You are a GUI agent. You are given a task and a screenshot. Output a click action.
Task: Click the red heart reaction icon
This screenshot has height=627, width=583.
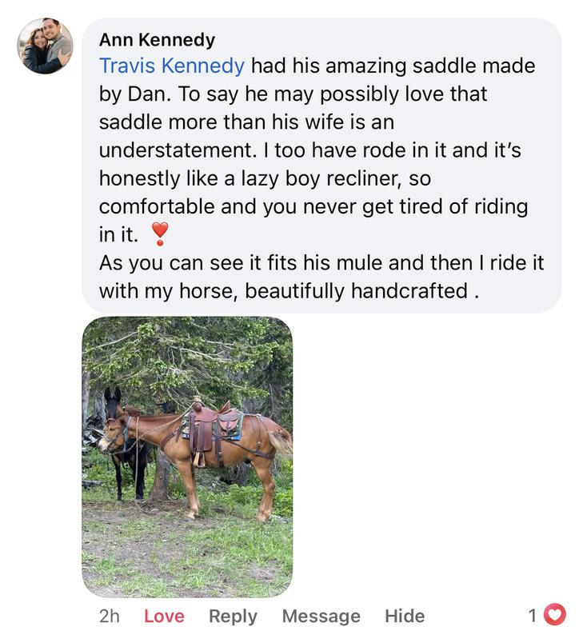tap(554, 614)
